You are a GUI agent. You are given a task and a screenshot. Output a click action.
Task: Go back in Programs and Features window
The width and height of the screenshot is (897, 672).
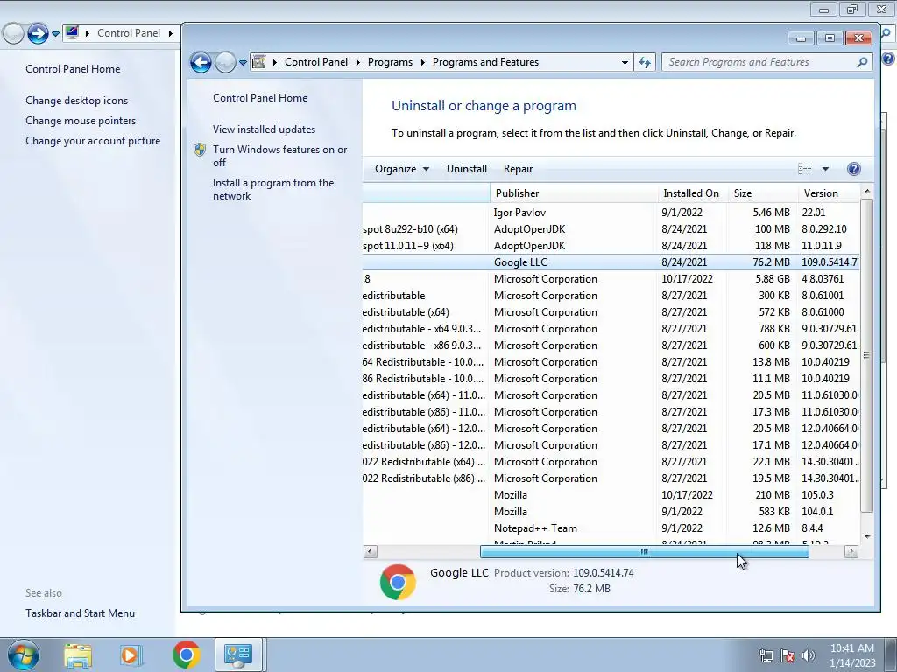[x=201, y=62]
